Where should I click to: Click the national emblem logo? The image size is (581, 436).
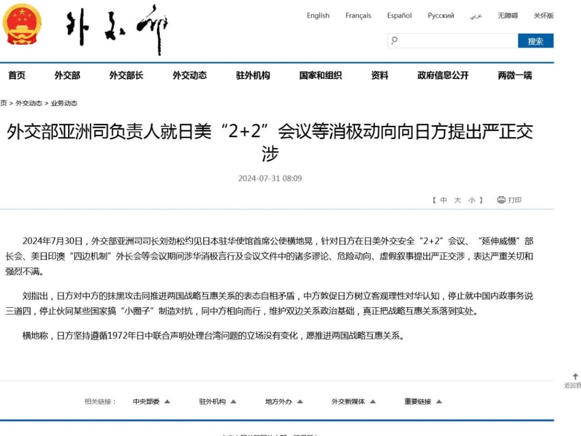pos(22,25)
